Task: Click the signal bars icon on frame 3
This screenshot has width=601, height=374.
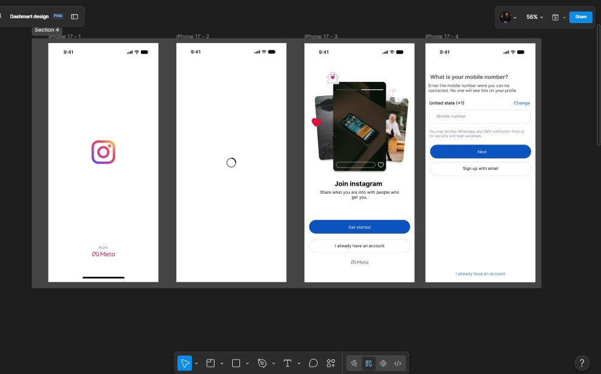Action: pyautogui.click(x=385, y=52)
